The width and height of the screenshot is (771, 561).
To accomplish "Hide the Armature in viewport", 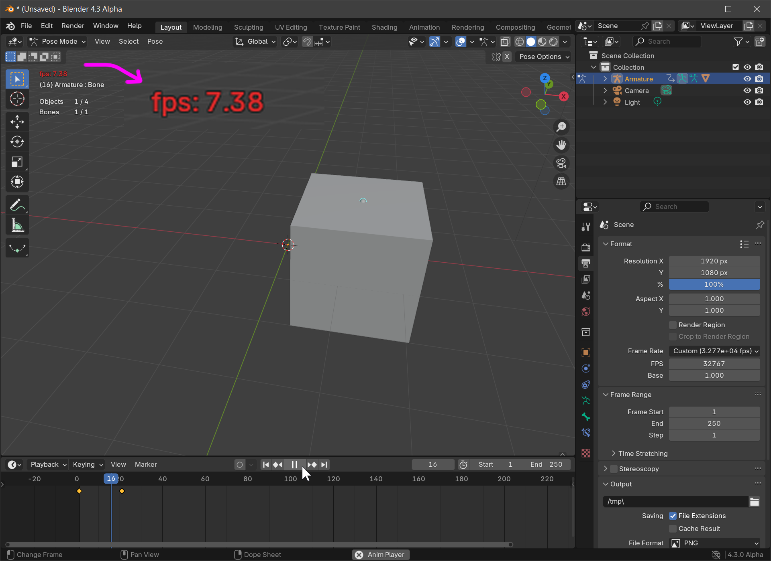I will (x=747, y=79).
